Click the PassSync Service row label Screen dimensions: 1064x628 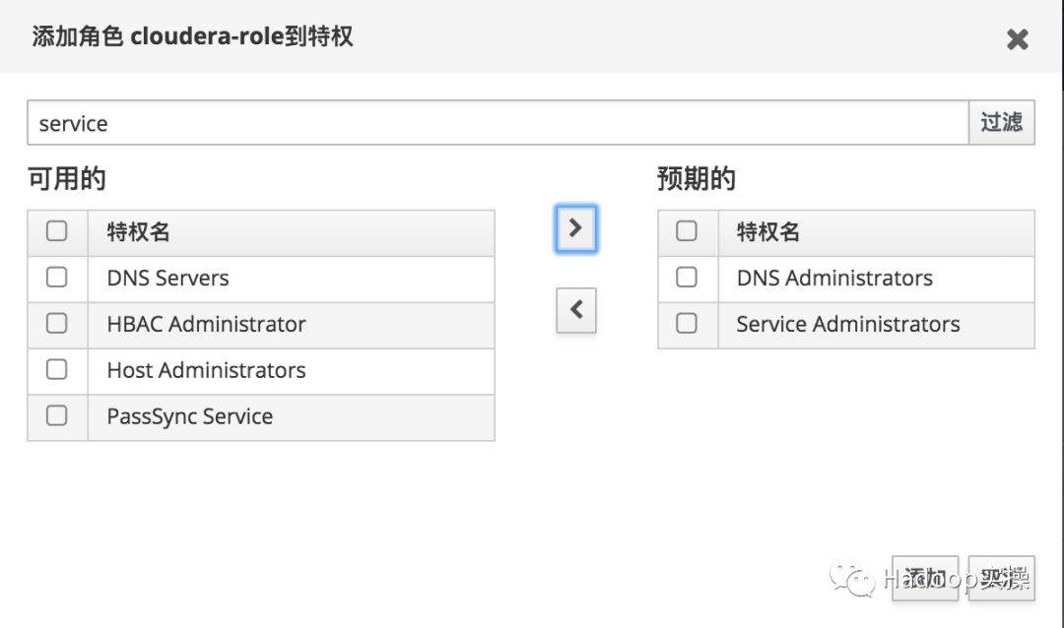click(x=189, y=417)
